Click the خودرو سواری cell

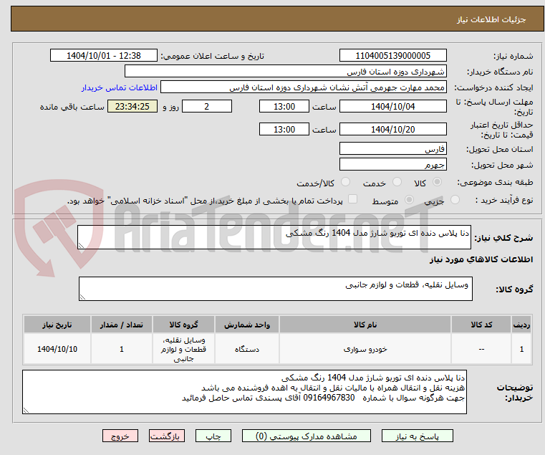tap(365, 349)
